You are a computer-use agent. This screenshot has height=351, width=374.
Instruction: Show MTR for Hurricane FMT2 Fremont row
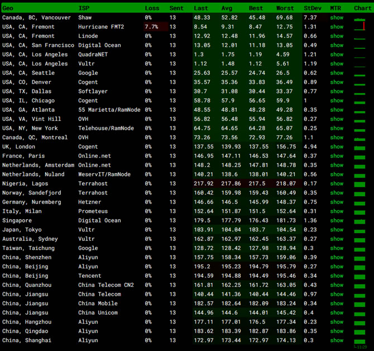[x=337, y=27]
